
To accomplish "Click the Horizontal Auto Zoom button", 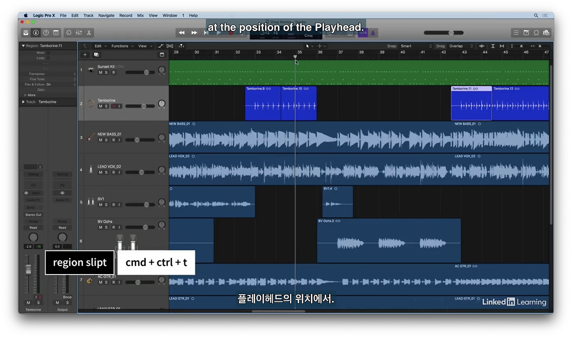I will [x=502, y=46].
